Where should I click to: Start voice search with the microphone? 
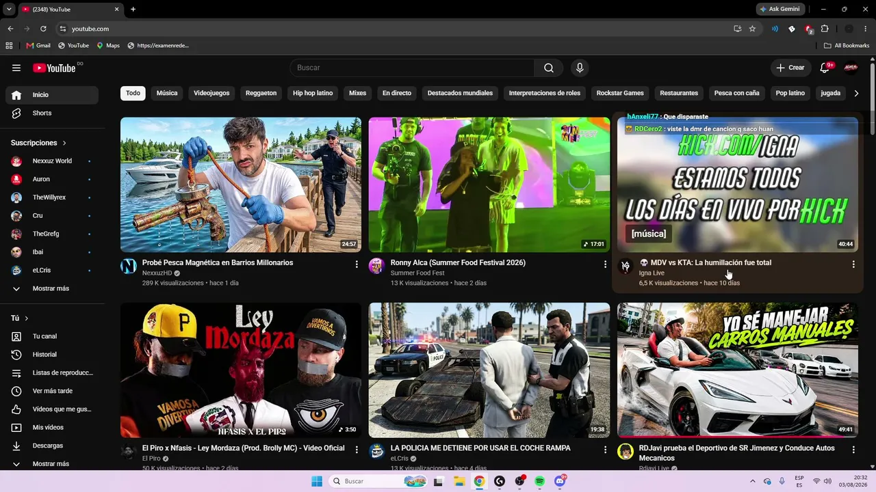point(580,68)
